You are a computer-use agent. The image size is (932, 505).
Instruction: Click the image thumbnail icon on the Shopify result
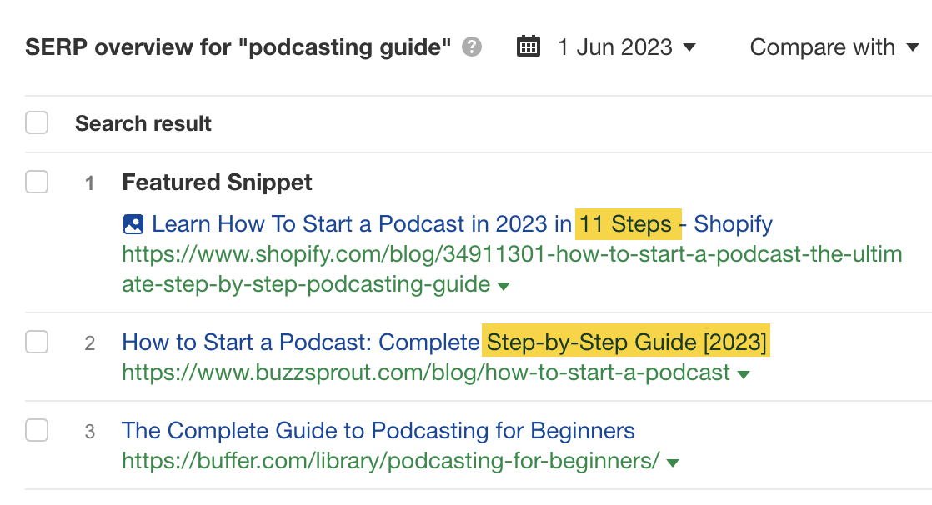pyautogui.click(x=135, y=223)
